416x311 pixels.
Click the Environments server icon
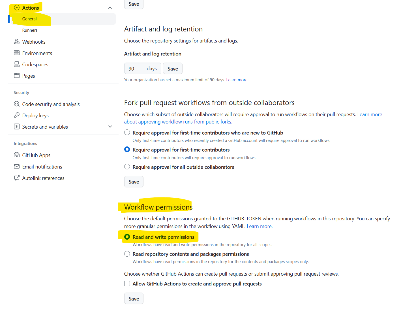pos(17,53)
